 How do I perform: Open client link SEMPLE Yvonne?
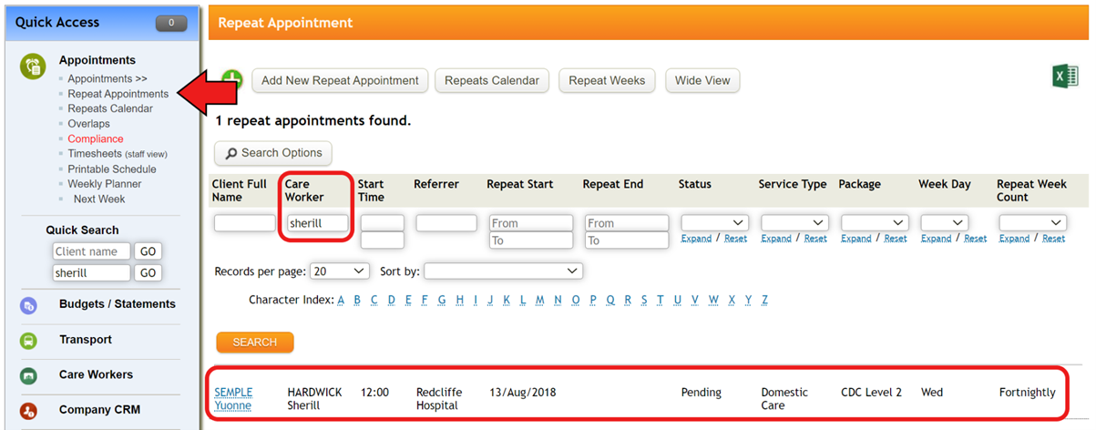click(233, 399)
